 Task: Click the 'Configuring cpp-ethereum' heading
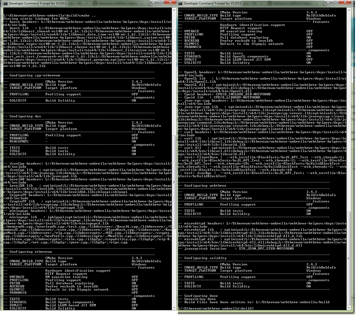35,75
